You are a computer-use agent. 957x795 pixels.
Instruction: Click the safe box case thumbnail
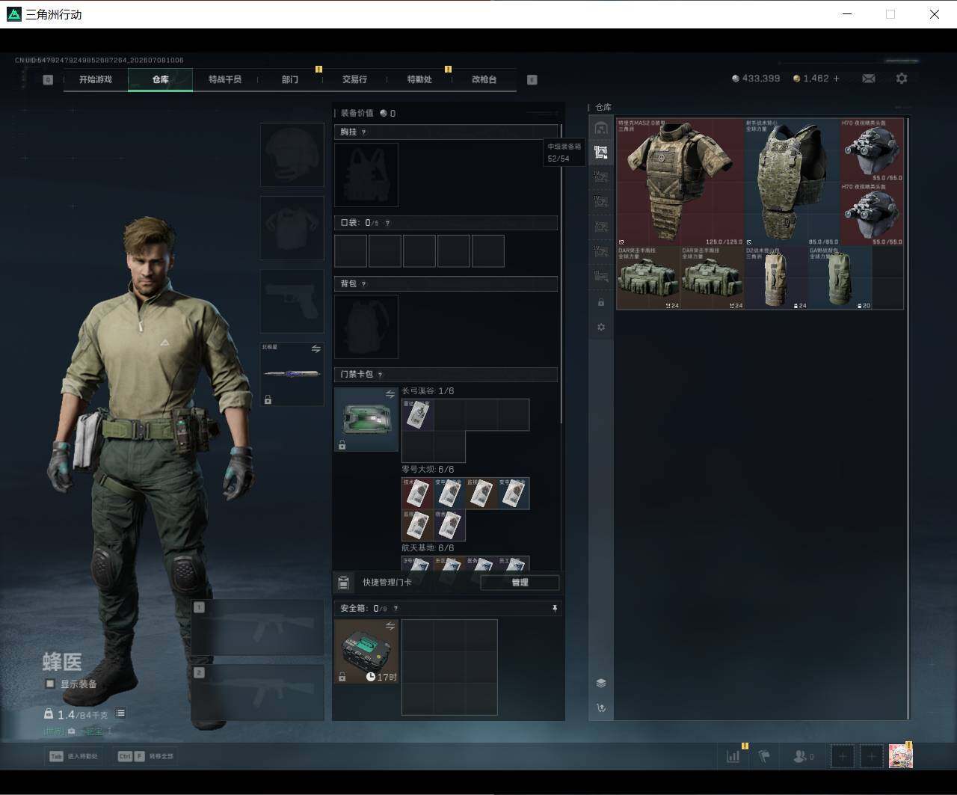(366, 651)
